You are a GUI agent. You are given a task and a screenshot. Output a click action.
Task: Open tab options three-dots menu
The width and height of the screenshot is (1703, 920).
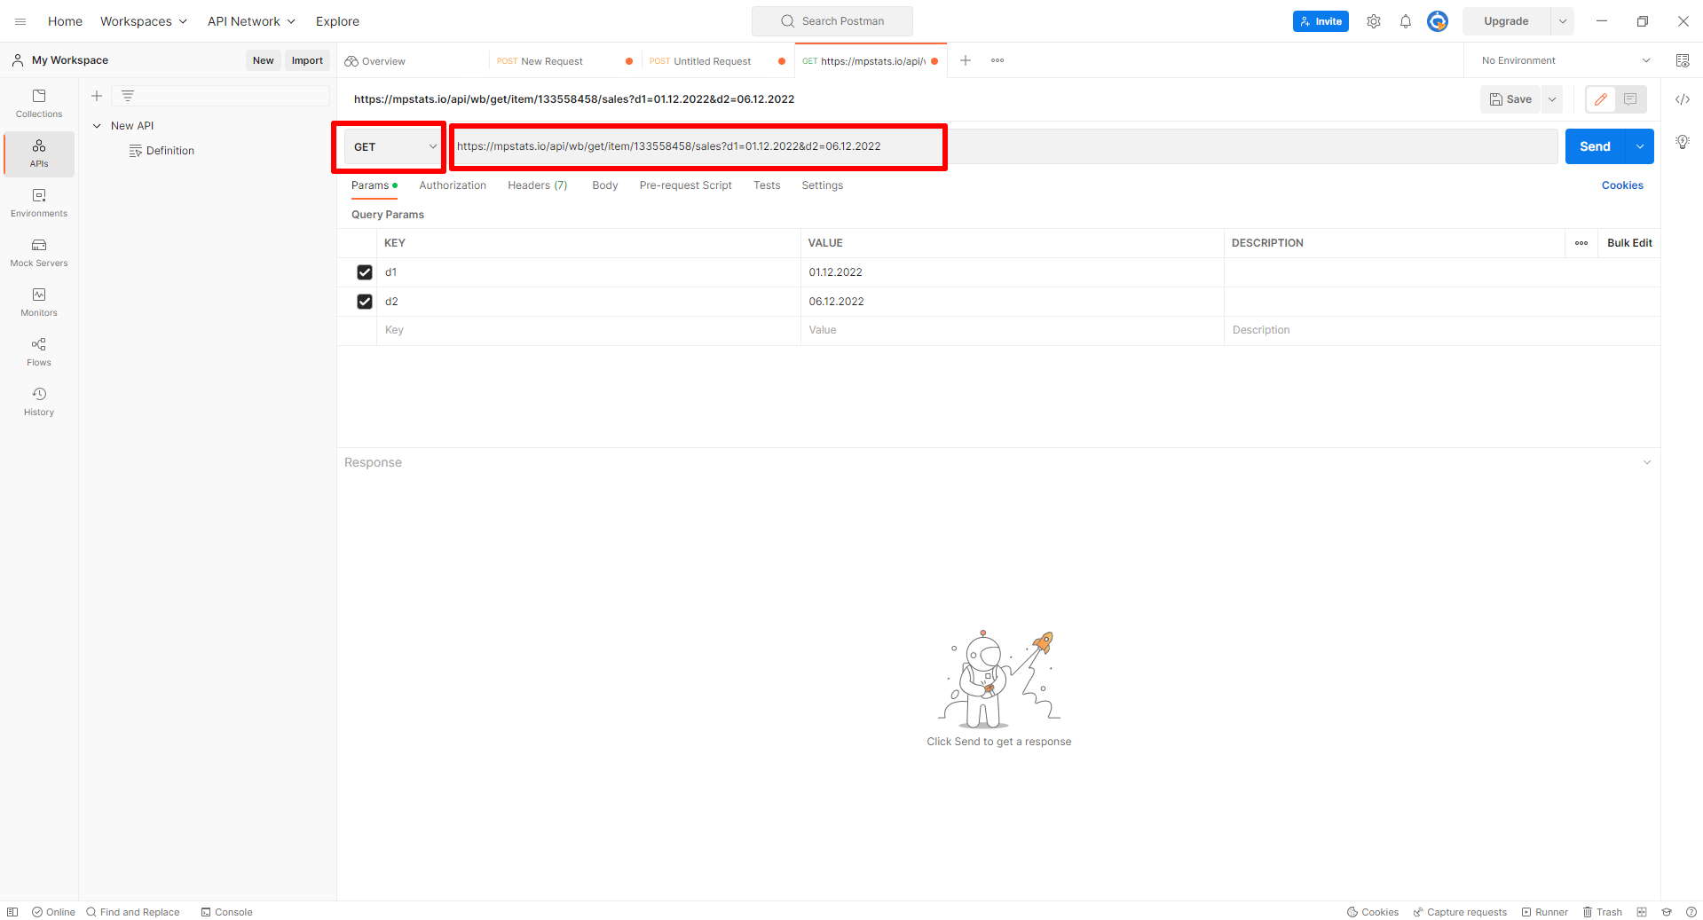(x=997, y=60)
